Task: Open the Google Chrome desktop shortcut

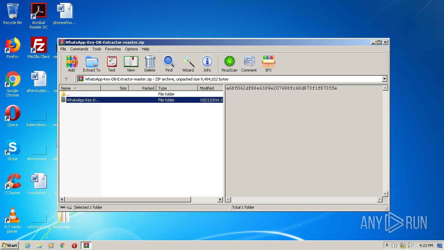Action: (x=12, y=84)
